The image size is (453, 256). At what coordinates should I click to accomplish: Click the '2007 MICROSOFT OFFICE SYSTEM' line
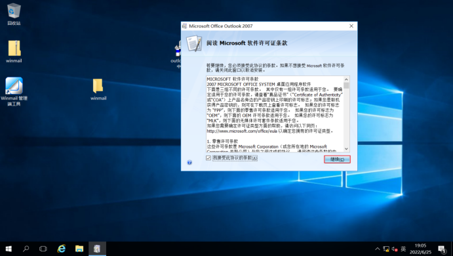(259, 84)
